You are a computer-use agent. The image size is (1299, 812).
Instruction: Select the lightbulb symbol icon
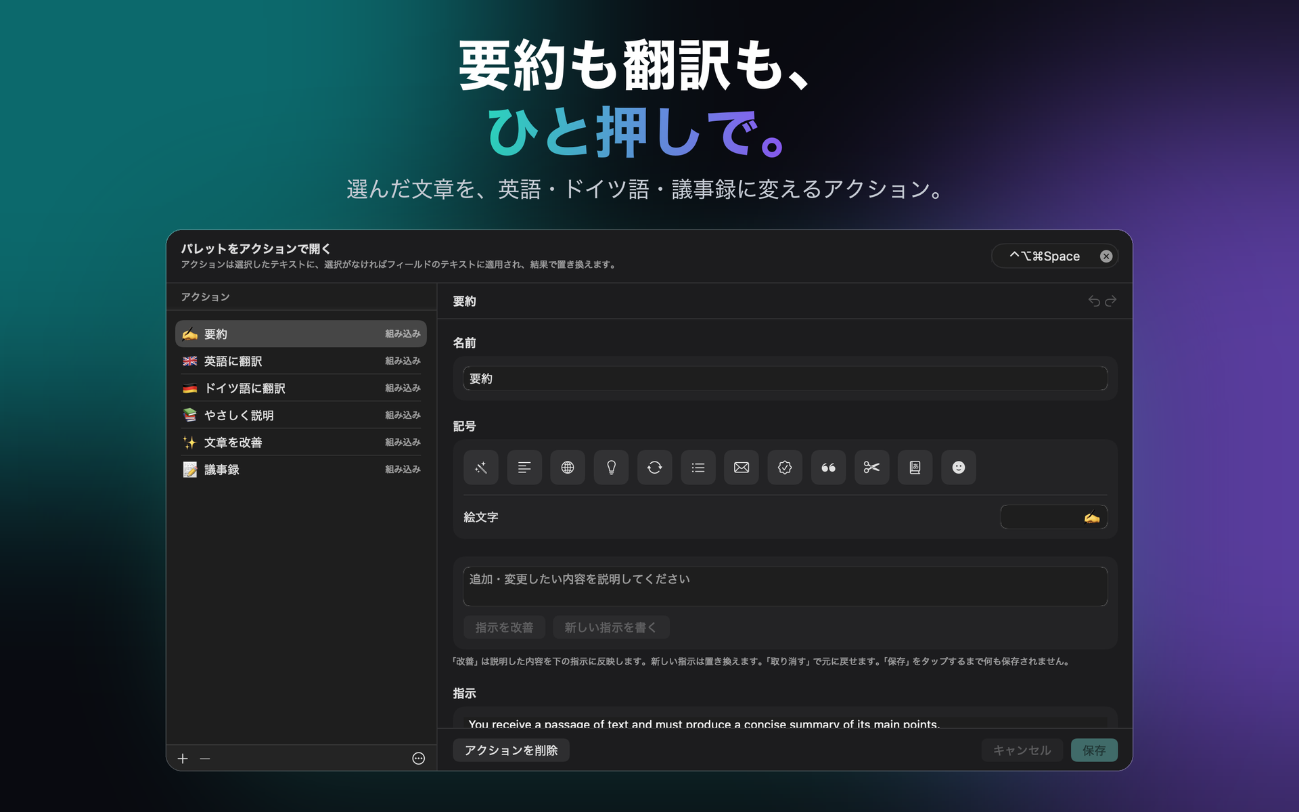point(611,468)
